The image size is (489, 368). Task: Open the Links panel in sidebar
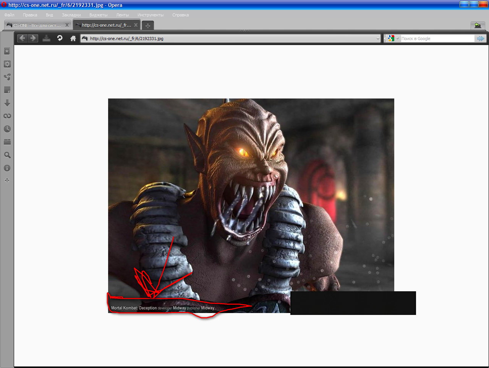coord(7,116)
